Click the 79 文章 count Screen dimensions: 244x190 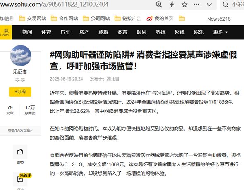pyautogui.click(x=10, y=110)
